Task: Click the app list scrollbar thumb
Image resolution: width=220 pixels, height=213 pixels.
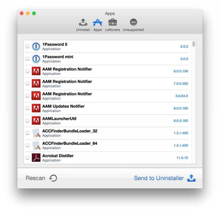Action: [x=194, y=44]
